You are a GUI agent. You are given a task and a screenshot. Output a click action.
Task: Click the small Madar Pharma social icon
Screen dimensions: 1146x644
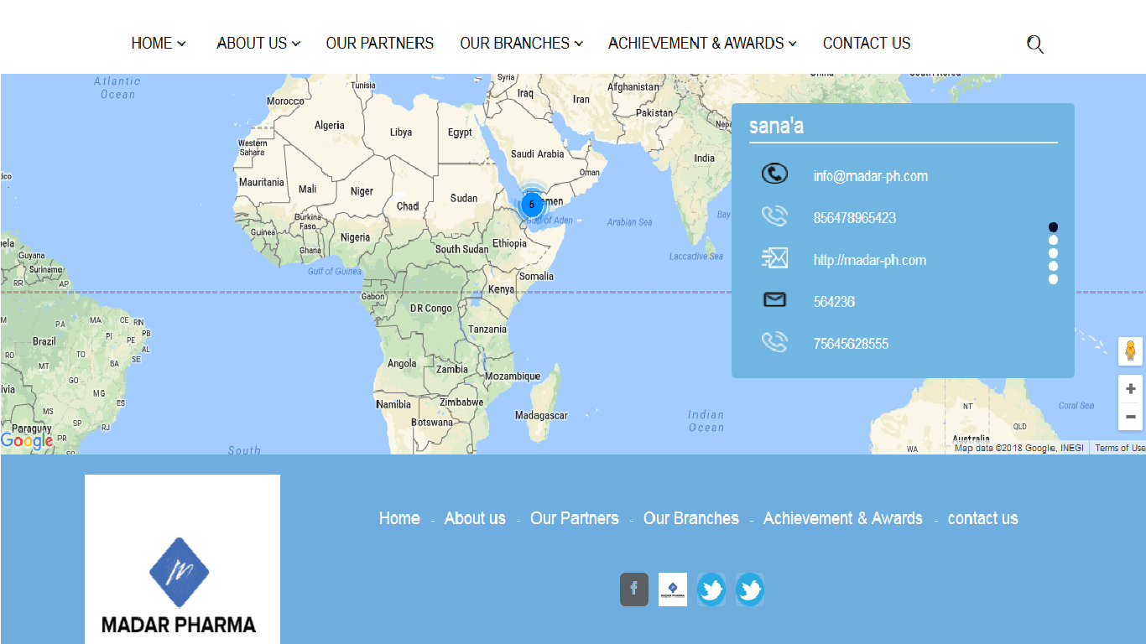(673, 589)
